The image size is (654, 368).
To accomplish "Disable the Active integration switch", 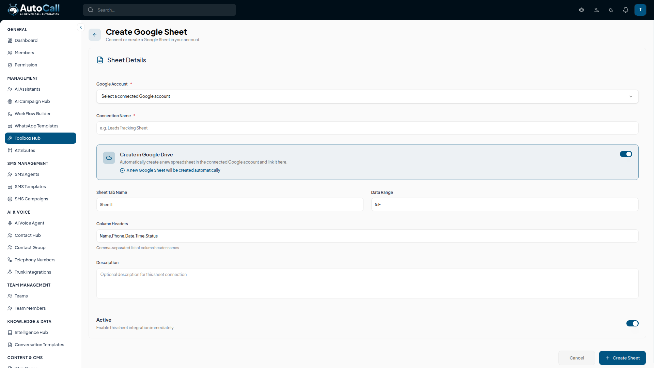I will [x=632, y=323].
